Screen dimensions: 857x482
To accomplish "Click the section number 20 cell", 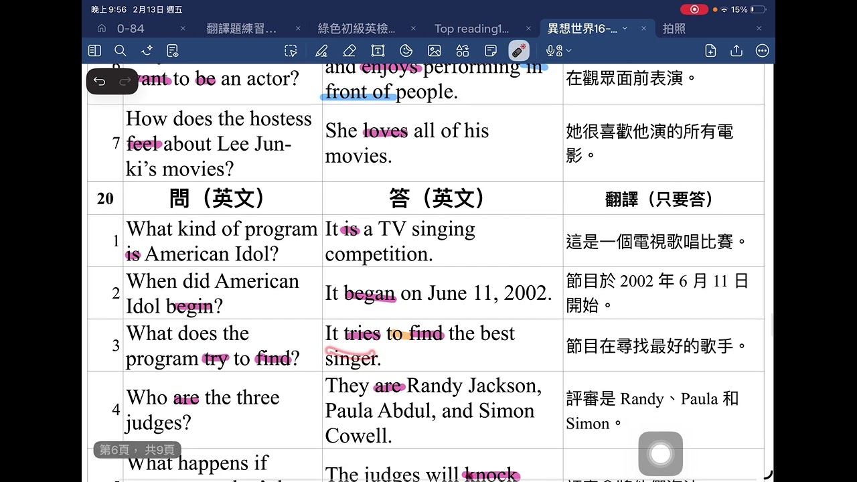I will tap(105, 198).
